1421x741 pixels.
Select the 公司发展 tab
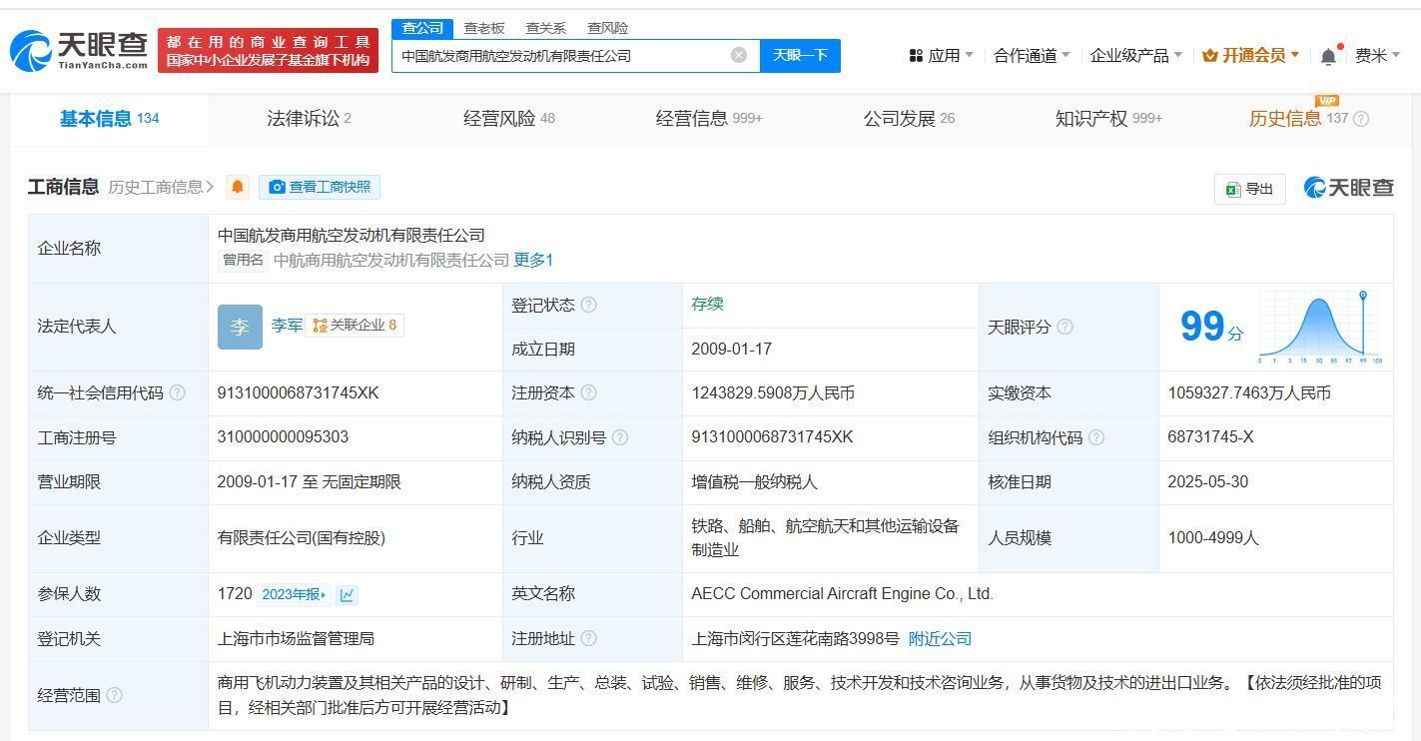(909, 119)
